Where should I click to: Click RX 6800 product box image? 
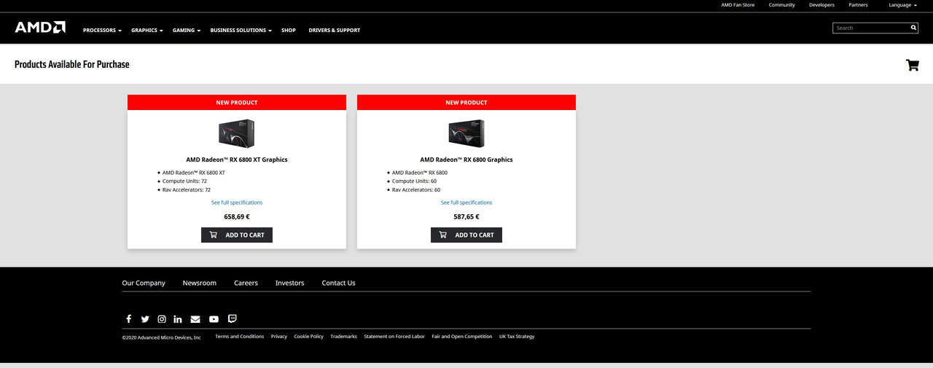pos(466,133)
